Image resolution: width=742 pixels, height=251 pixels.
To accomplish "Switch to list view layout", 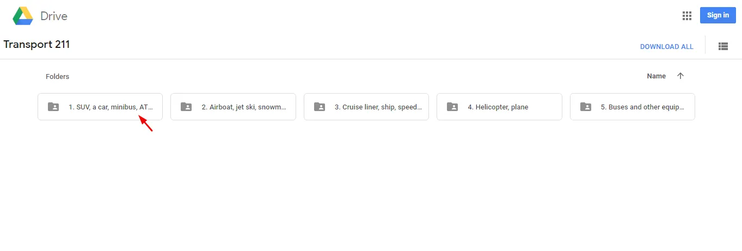I will 723,47.
